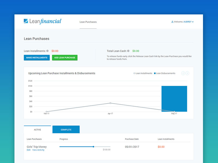Screen dimensions: 218x163
Task: Open the AUDREY user dropdown menu
Action: point(189,22)
